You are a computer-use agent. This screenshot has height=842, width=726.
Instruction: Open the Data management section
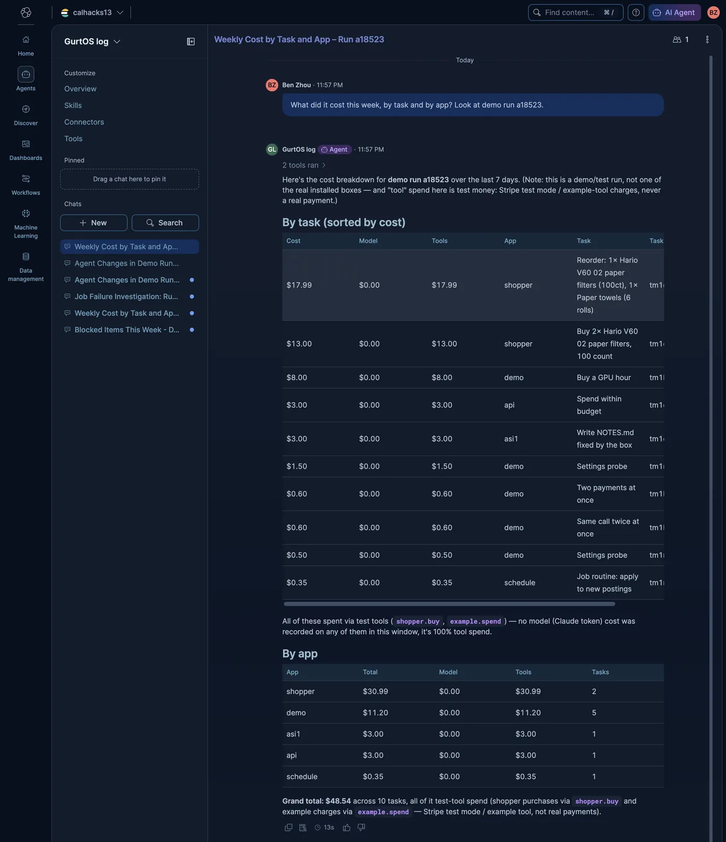[25, 267]
